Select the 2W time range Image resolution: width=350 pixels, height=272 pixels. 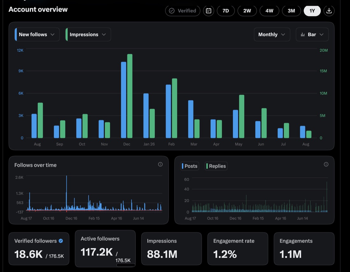247,11
